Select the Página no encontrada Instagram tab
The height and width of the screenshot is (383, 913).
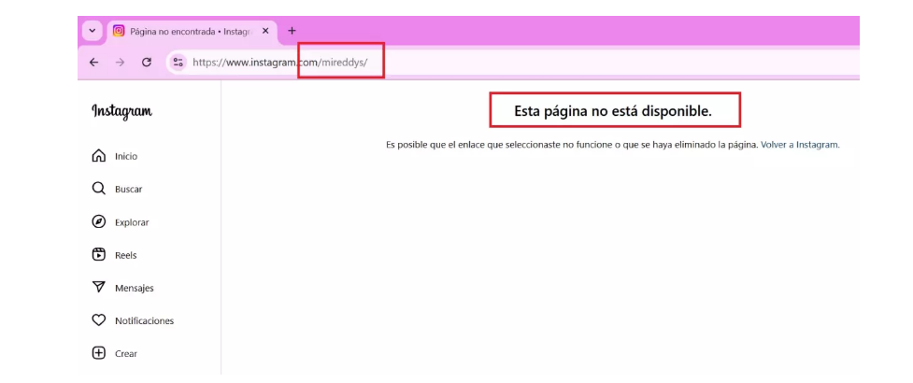(x=192, y=31)
